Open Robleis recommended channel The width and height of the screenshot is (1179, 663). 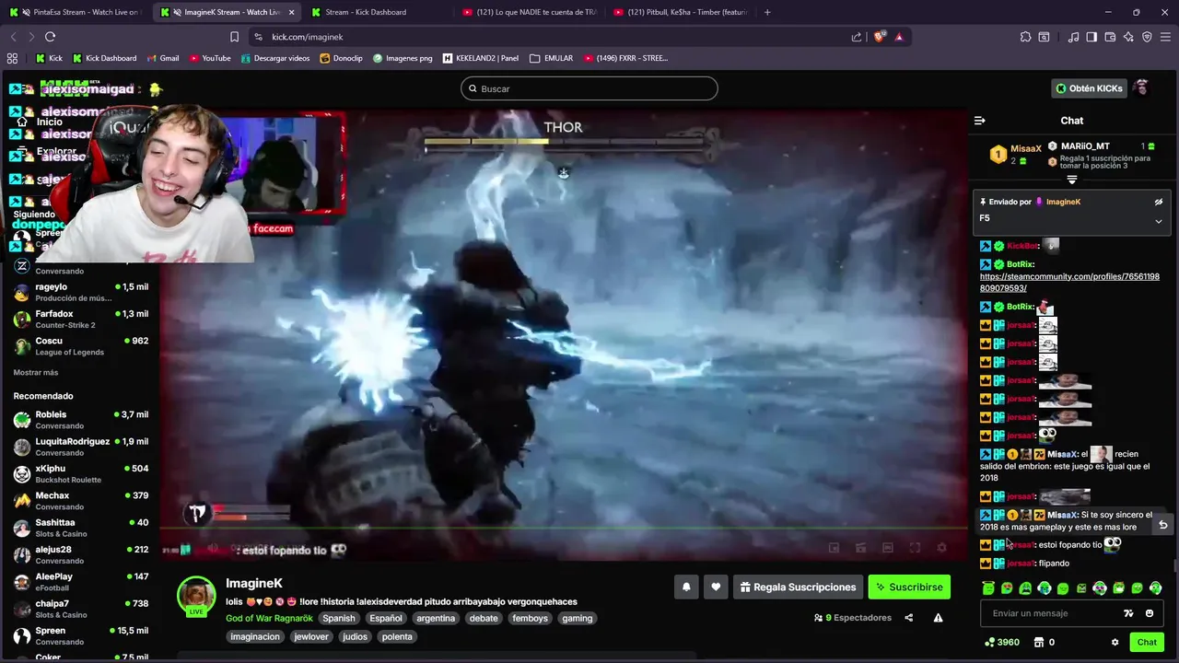coord(80,420)
